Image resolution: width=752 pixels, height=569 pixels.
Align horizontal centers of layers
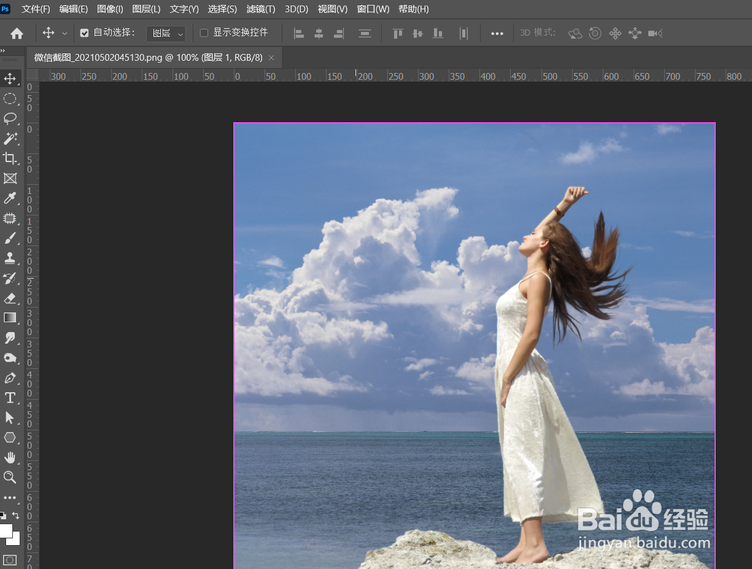319,33
